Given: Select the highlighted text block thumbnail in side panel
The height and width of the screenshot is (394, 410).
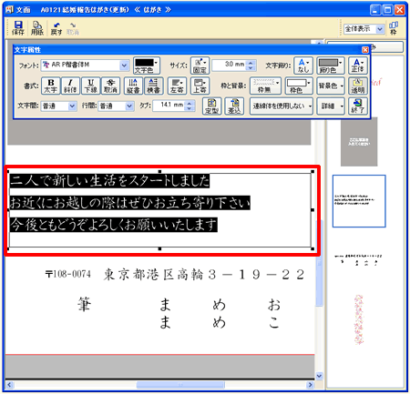Looking at the screenshot, I should [x=359, y=201].
